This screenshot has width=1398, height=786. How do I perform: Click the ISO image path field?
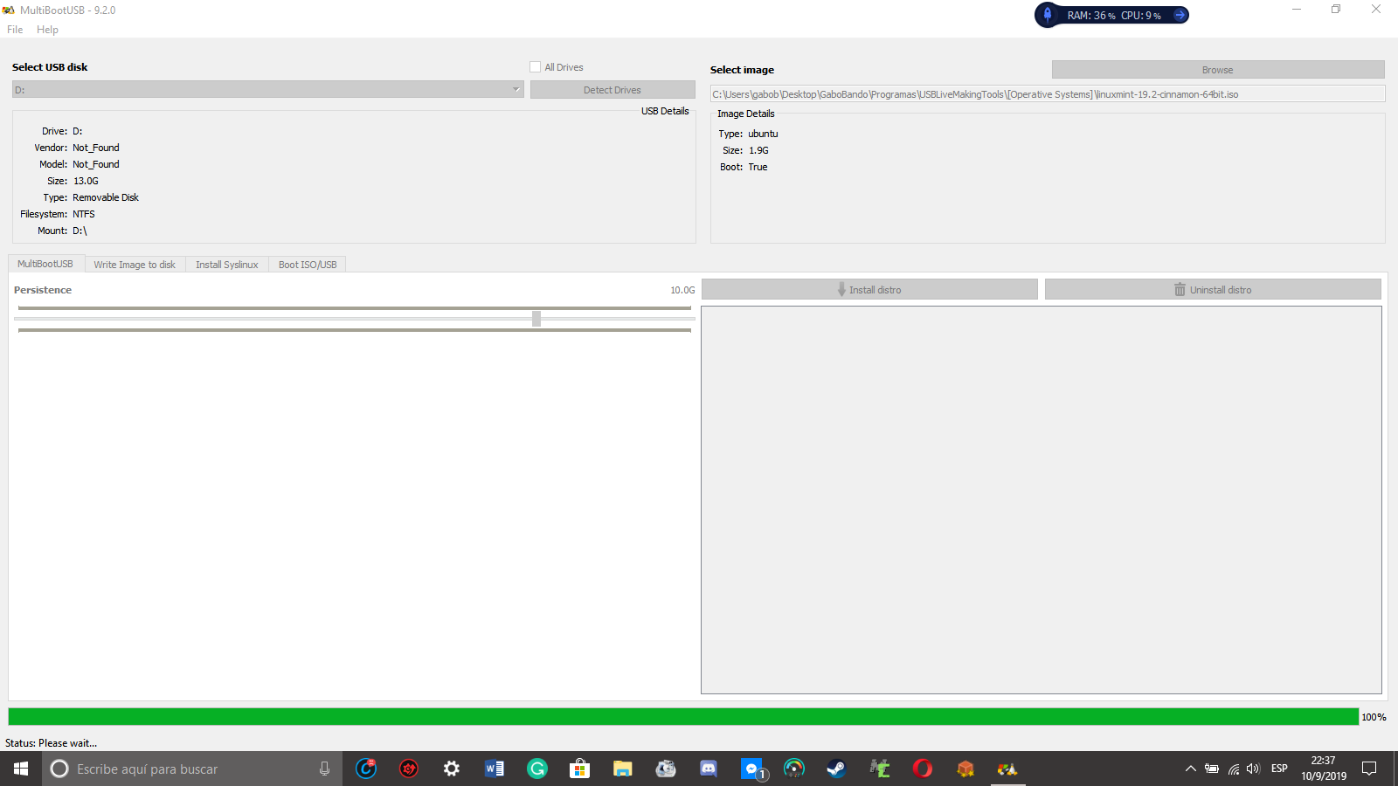1048,94
